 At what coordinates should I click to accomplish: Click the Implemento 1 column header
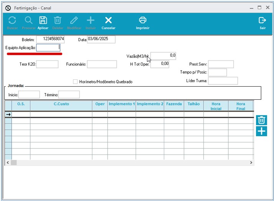tap(121, 106)
